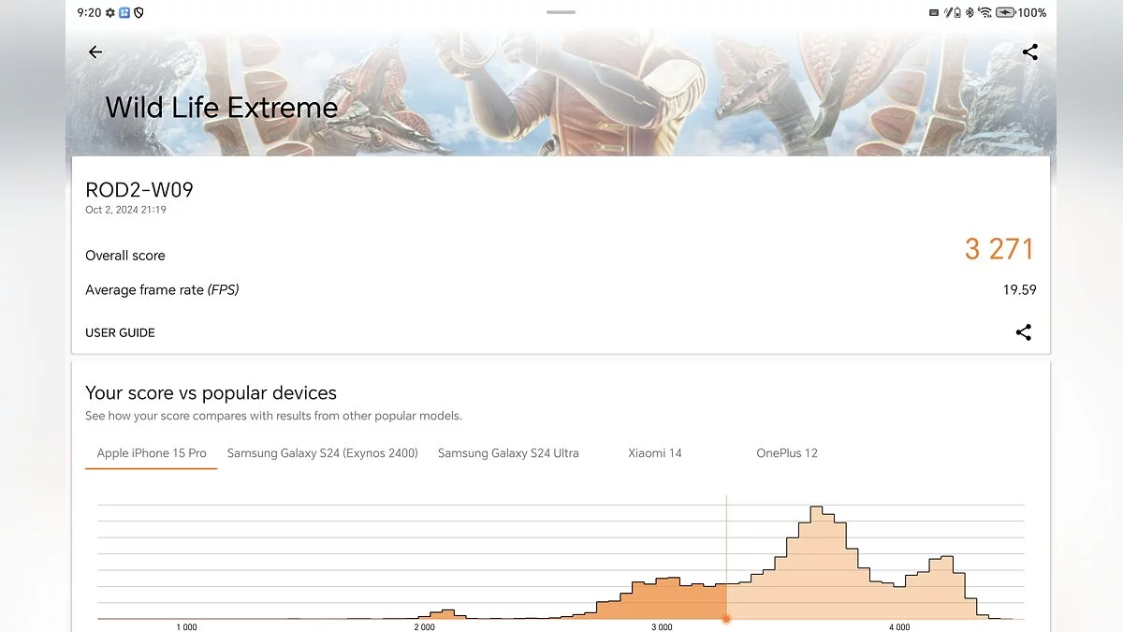The height and width of the screenshot is (632, 1123).
Task: Select the Apple iPhone 15 Pro tab
Action: click(x=152, y=453)
